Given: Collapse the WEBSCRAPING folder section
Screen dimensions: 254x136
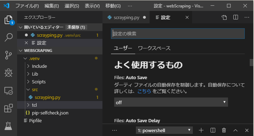Looking at the screenshot, I should point(21,51).
